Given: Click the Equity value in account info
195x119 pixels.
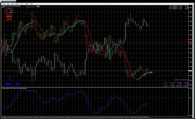Looking at the screenshot, I should (179, 86).
